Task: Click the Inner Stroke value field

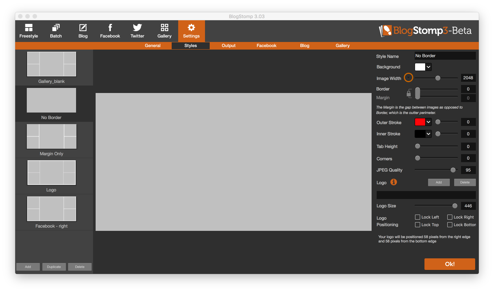Action: [x=468, y=134]
